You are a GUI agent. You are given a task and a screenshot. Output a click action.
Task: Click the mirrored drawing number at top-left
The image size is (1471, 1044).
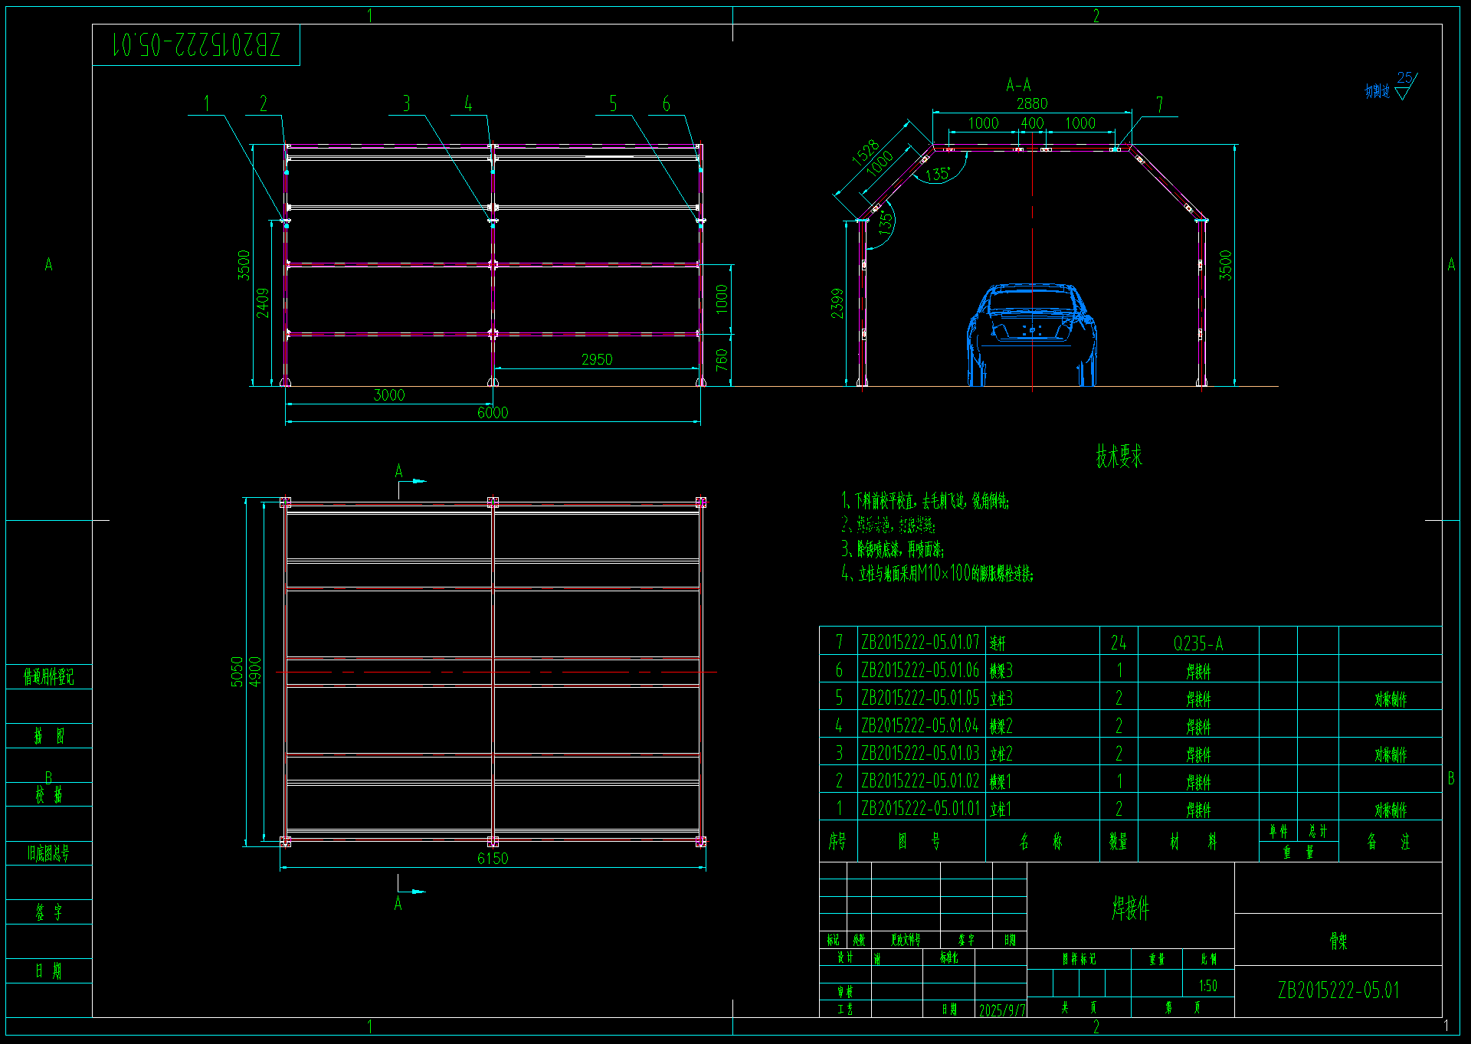[196, 44]
